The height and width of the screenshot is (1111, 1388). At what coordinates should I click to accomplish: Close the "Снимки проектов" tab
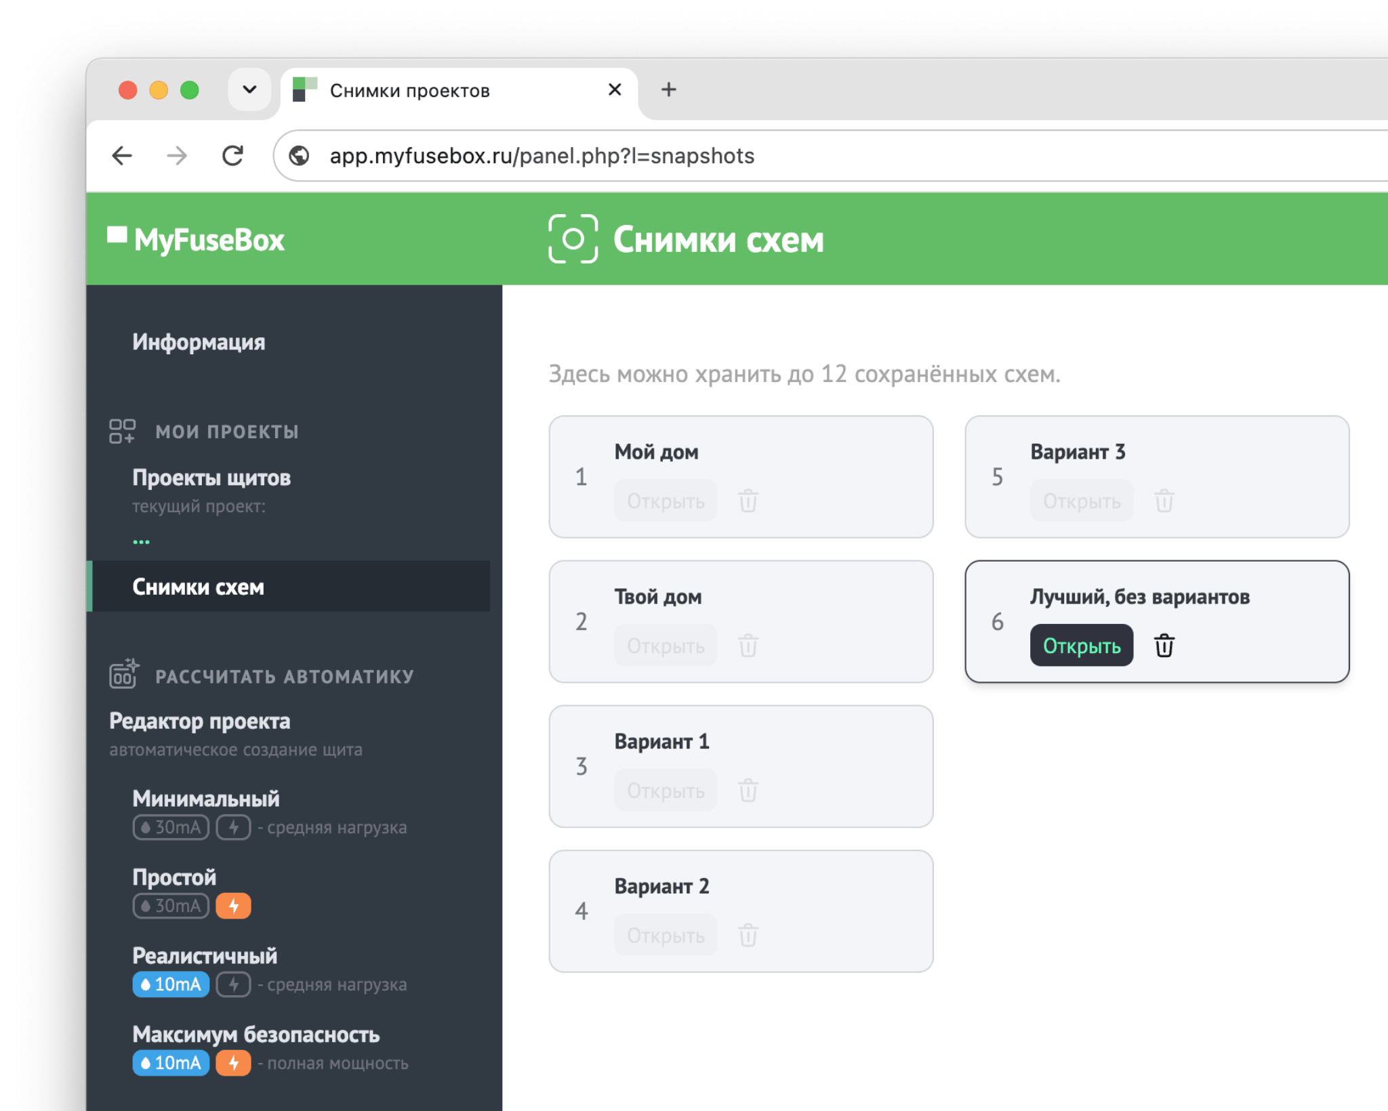pyautogui.click(x=615, y=89)
